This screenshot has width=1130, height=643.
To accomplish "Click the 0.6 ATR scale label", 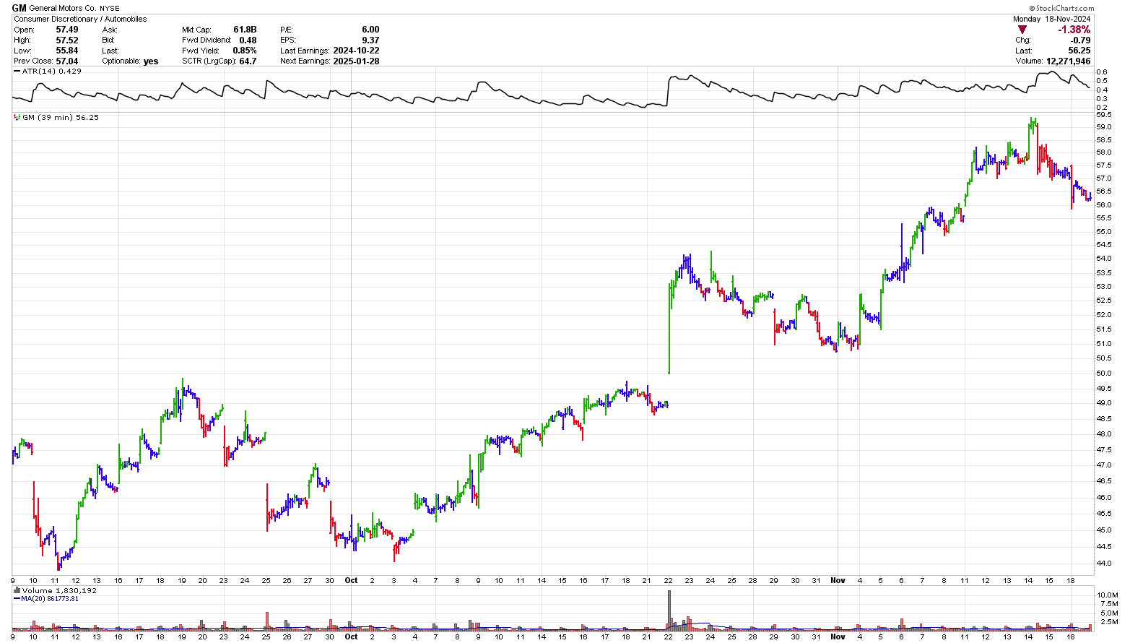I will pos(1102,72).
